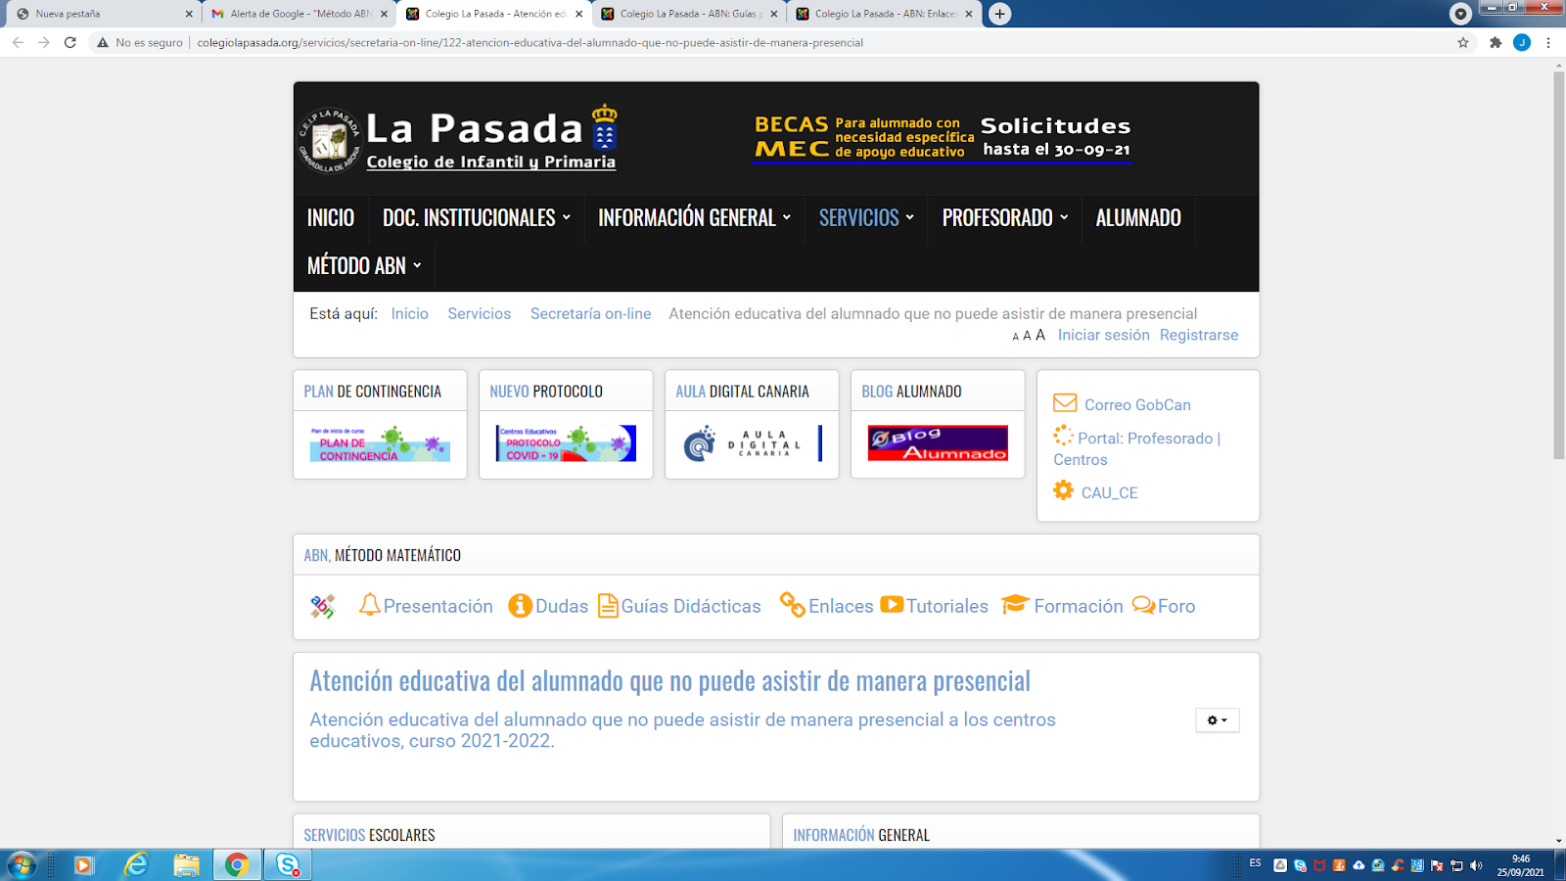Bookmark this page with the star icon
The width and height of the screenshot is (1566, 881).
click(x=1463, y=42)
